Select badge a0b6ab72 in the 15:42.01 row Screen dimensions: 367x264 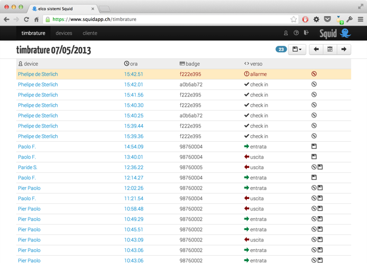coord(191,85)
